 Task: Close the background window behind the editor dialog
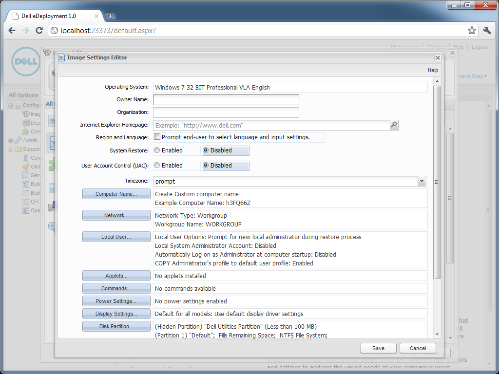click(x=452, y=53)
